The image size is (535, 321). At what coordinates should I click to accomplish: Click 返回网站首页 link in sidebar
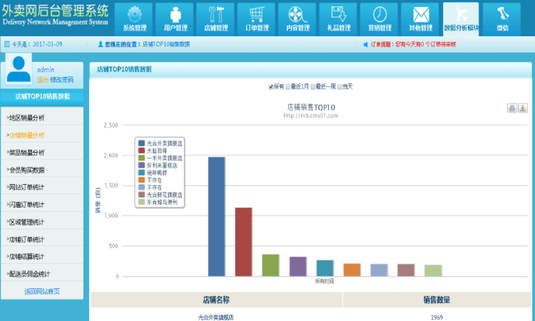[x=41, y=291]
